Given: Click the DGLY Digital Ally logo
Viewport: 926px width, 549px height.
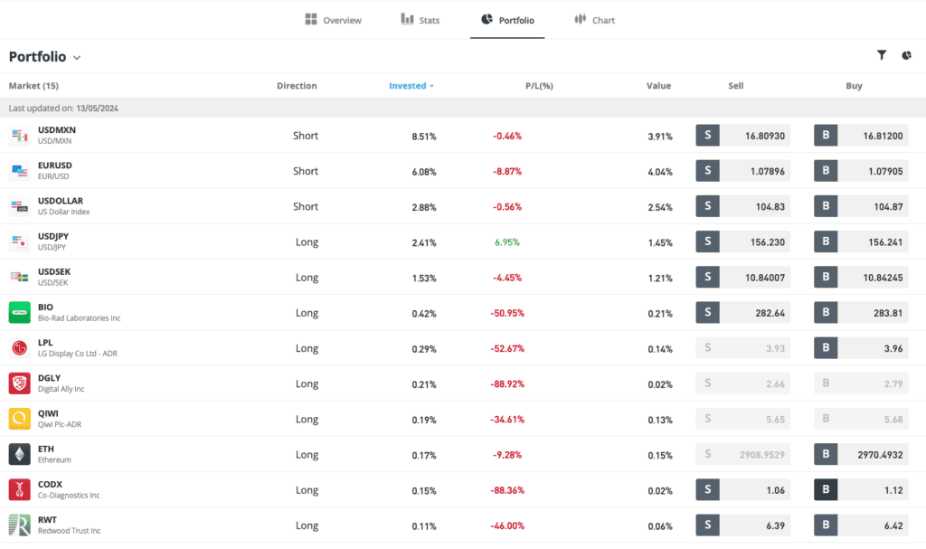Looking at the screenshot, I should click(x=19, y=383).
